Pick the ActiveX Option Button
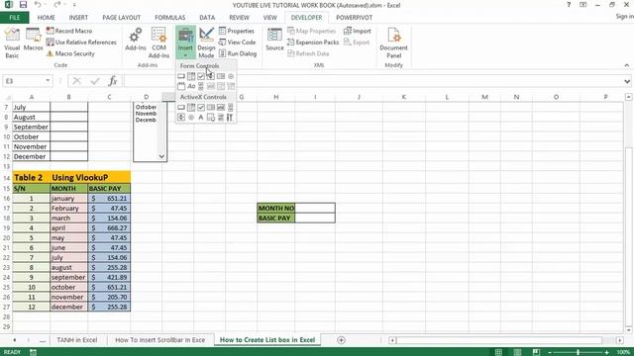Screen dimensions: 634x356 [191, 117]
